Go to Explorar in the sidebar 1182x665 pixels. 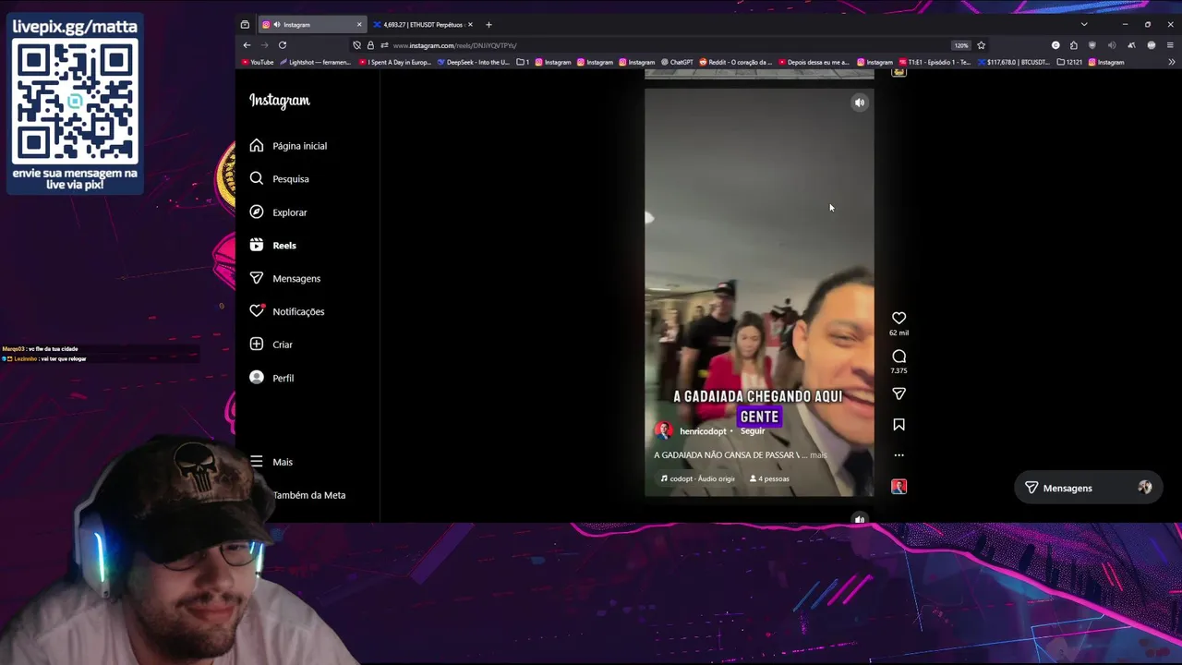point(278,212)
